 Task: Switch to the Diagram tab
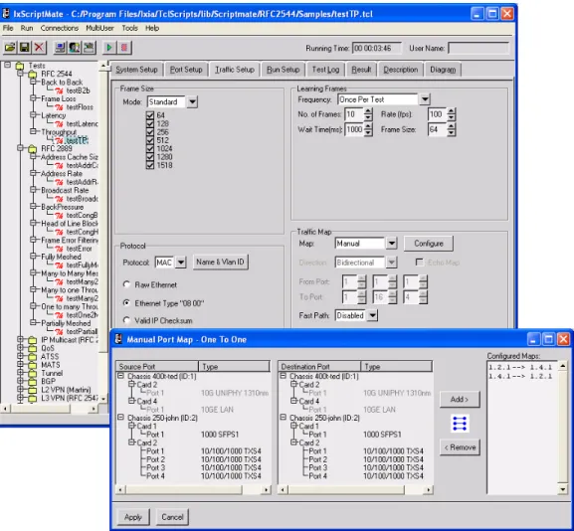click(x=443, y=70)
